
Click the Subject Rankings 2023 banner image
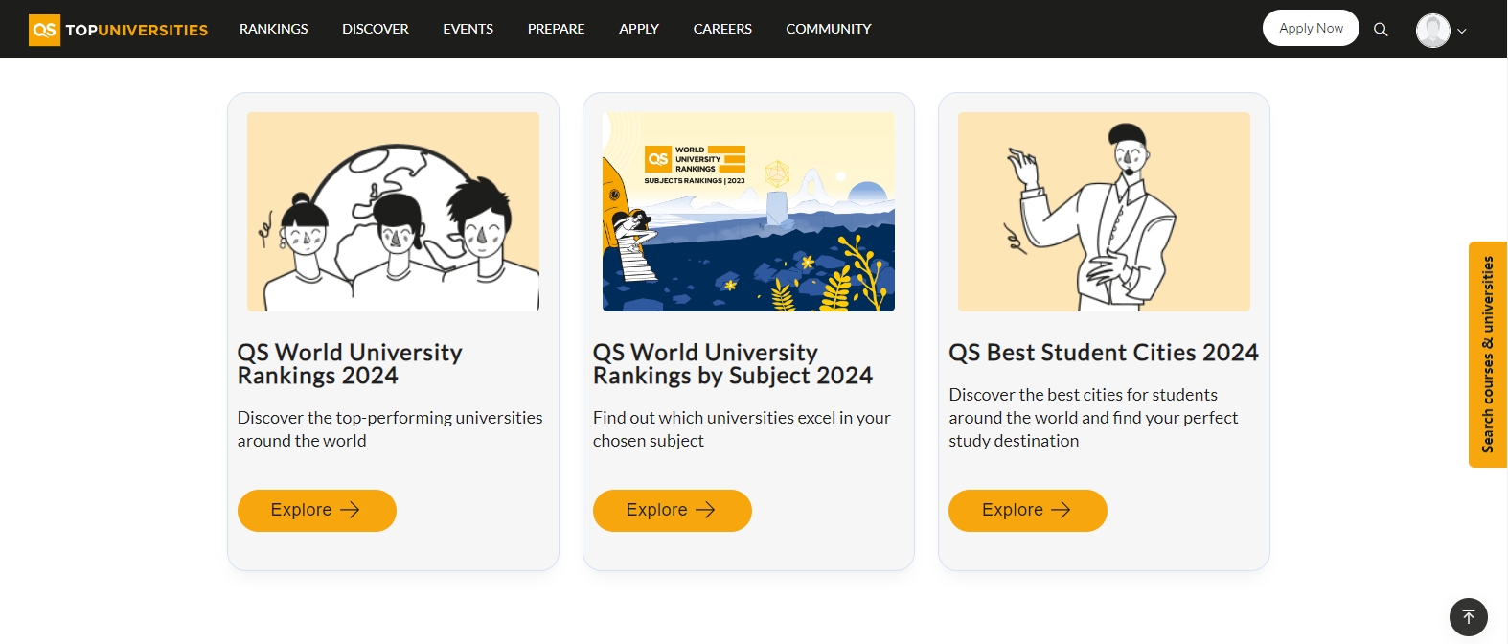click(x=748, y=212)
